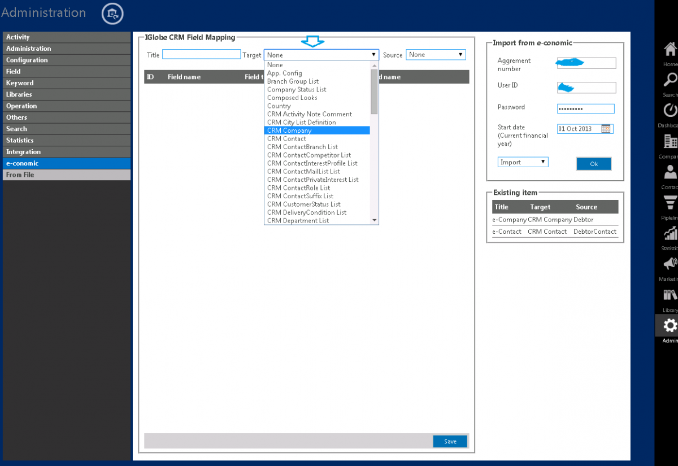Choose highlighted CRM Company option
Screen dimensions: 678x466
pyautogui.click(x=317, y=130)
